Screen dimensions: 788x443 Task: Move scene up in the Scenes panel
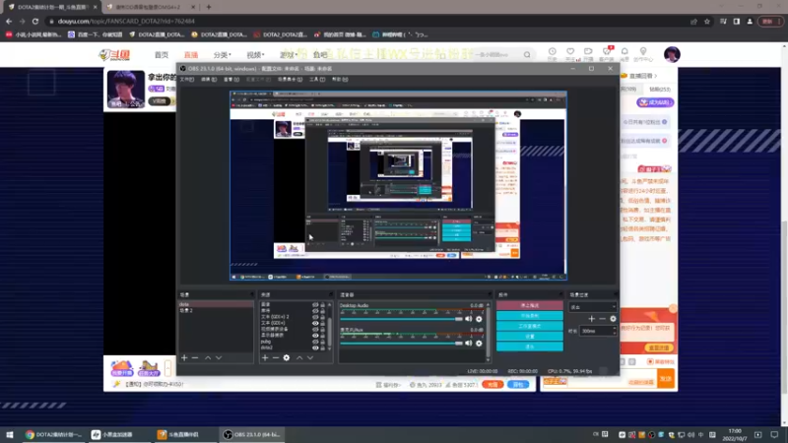208,357
